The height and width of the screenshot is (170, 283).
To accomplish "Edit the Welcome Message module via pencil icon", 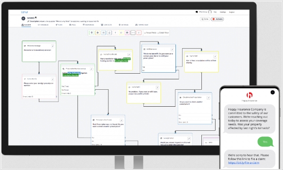I will (52, 46).
